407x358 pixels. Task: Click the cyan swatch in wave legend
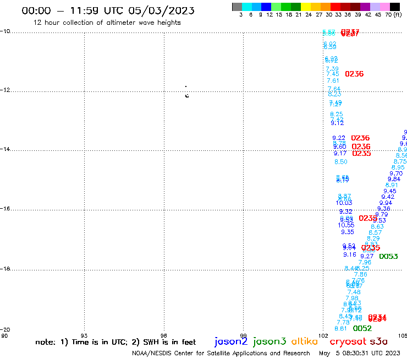pos(247,7)
